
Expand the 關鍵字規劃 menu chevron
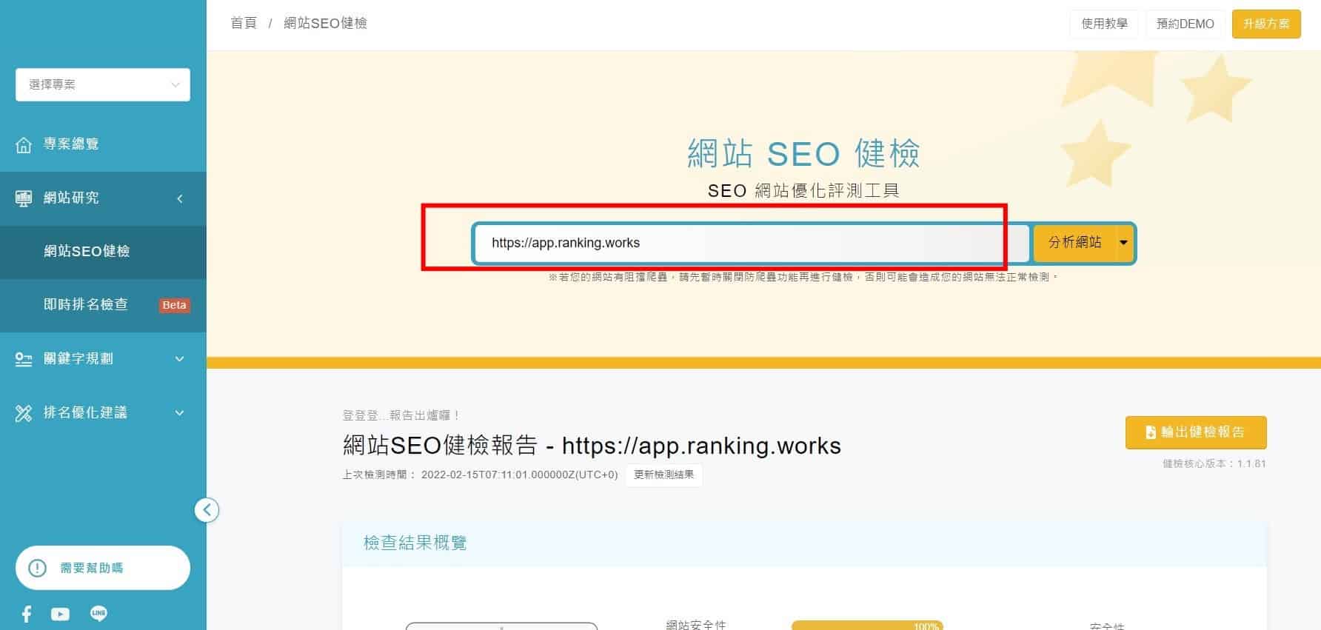pos(179,359)
